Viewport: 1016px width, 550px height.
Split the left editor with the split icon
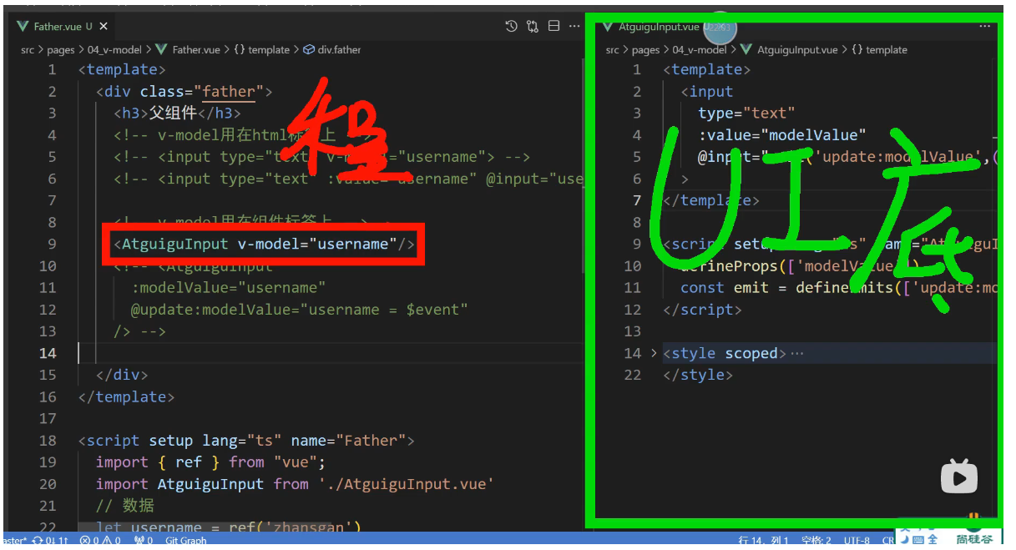click(x=553, y=27)
